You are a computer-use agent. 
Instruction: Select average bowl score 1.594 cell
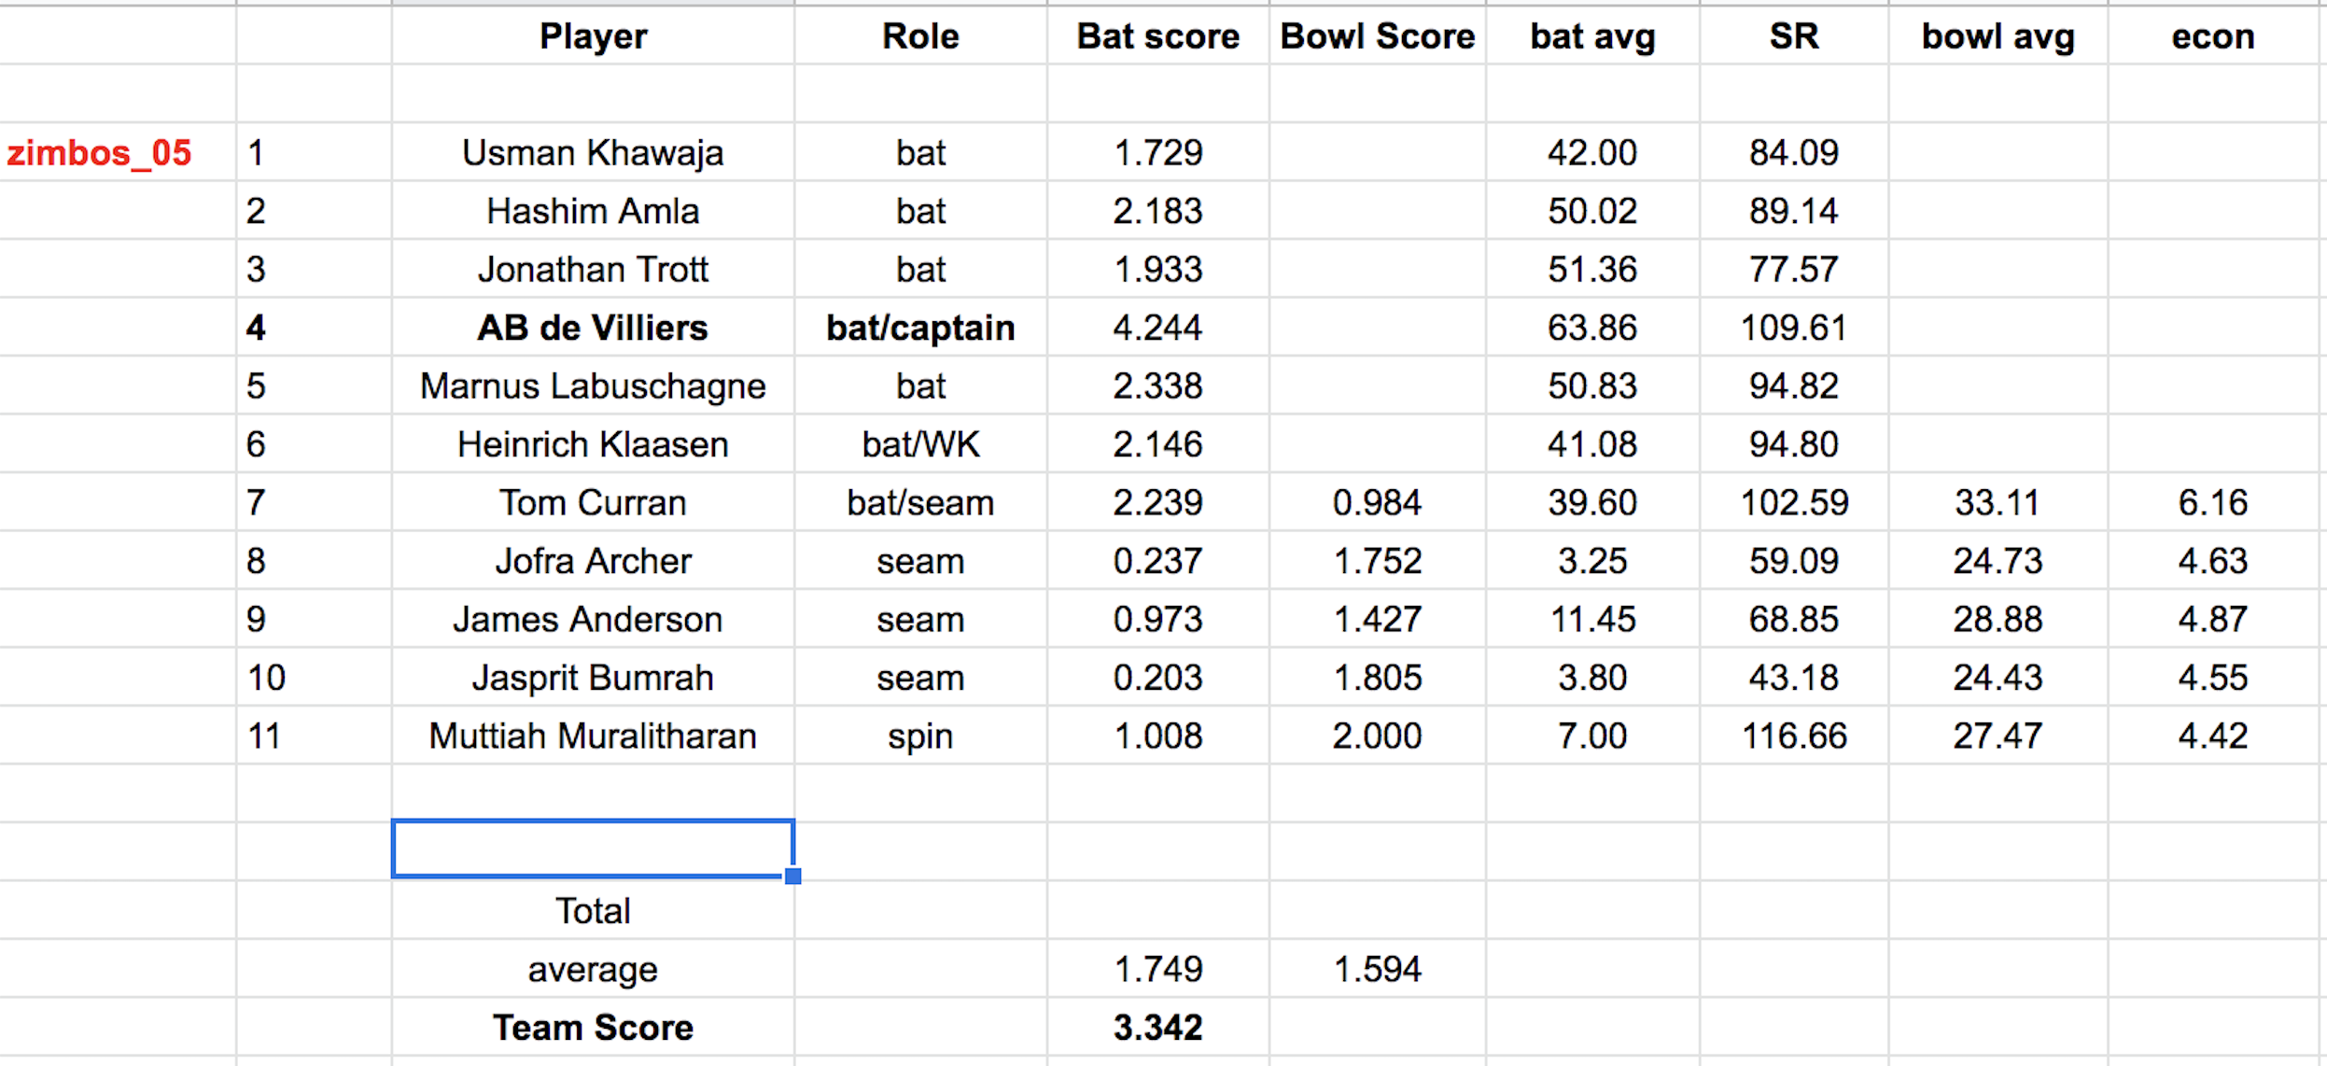pos(1377,969)
